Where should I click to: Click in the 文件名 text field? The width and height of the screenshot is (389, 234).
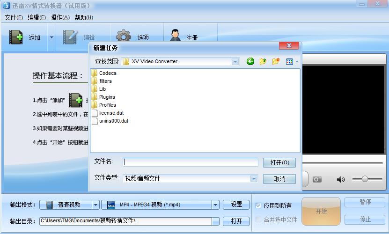click(191, 162)
